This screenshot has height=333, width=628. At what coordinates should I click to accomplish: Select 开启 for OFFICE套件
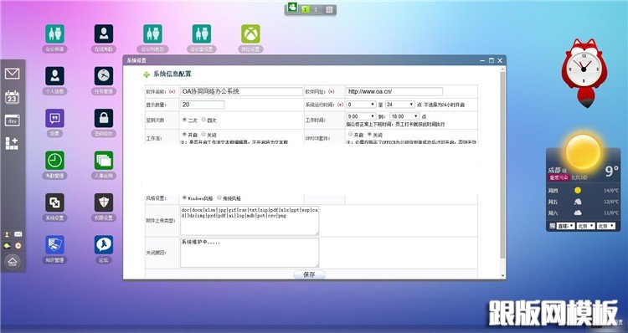point(350,135)
